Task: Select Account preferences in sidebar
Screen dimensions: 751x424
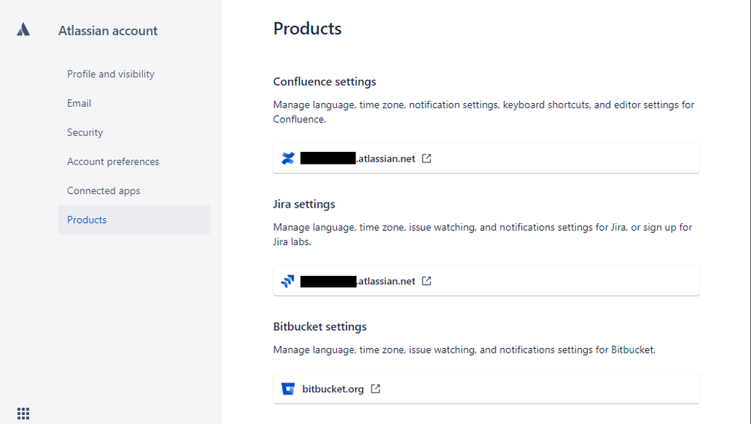Action: coord(113,162)
